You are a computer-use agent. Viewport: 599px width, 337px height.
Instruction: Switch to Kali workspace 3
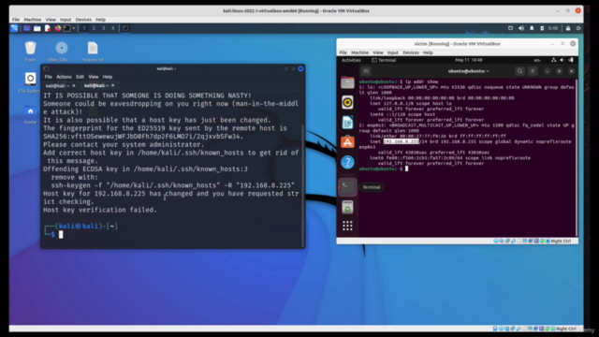coord(103,28)
